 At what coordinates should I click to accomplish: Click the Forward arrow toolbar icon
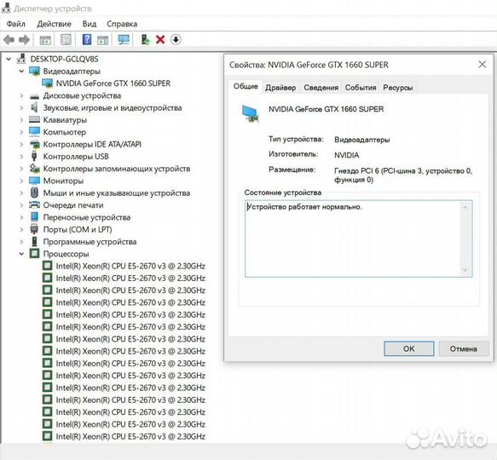point(24,40)
